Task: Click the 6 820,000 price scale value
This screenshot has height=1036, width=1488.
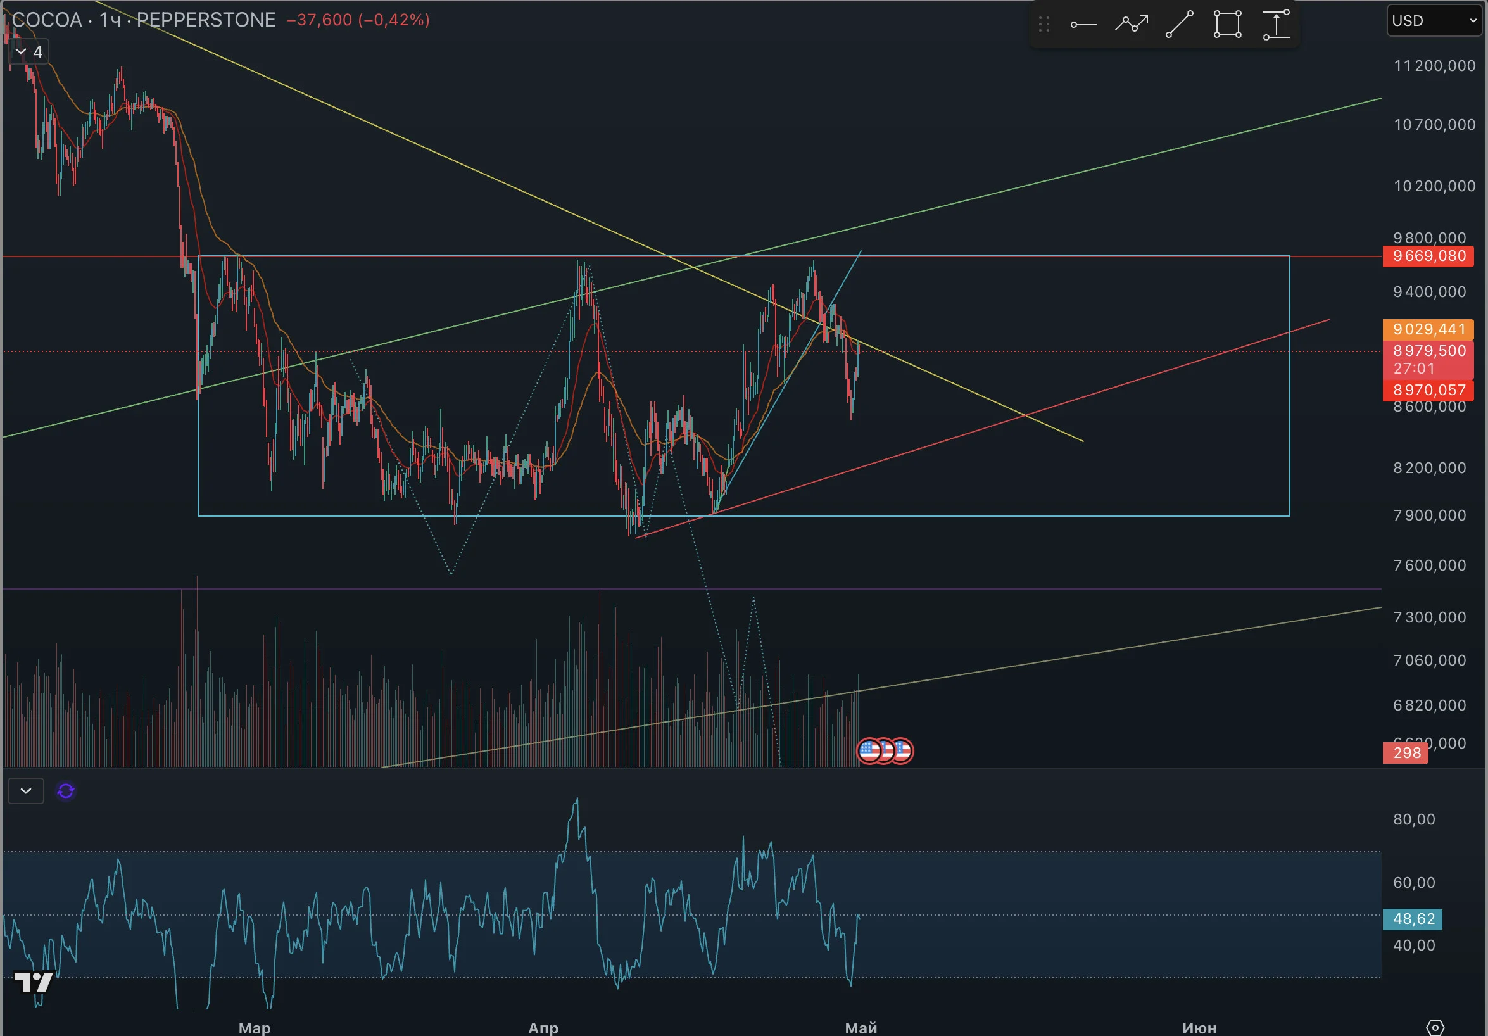Action: [x=1430, y=705]
